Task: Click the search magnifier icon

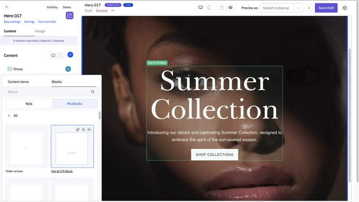Action: pos(93,92)
